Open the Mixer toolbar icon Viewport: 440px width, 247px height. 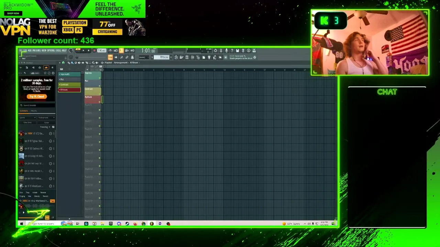click(x=192, y=57)
